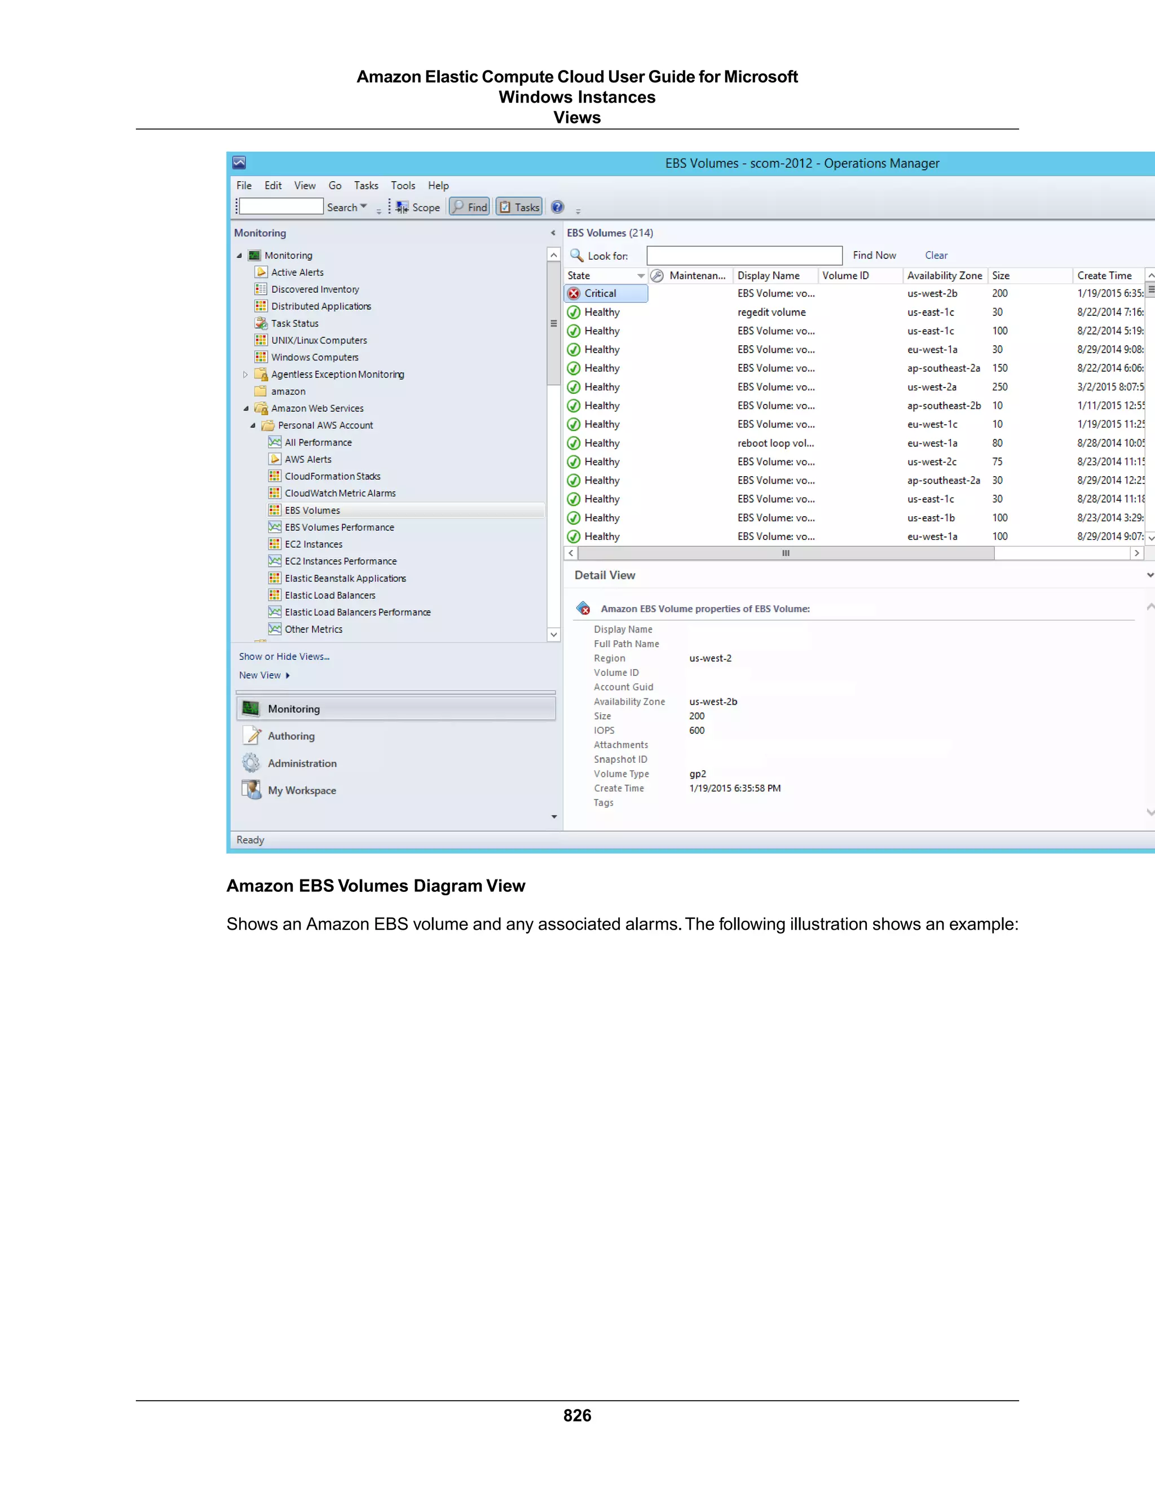1155x1495 pixels.
Task: Collapse the Personal AWS Account node
Action: pos(253,425)
